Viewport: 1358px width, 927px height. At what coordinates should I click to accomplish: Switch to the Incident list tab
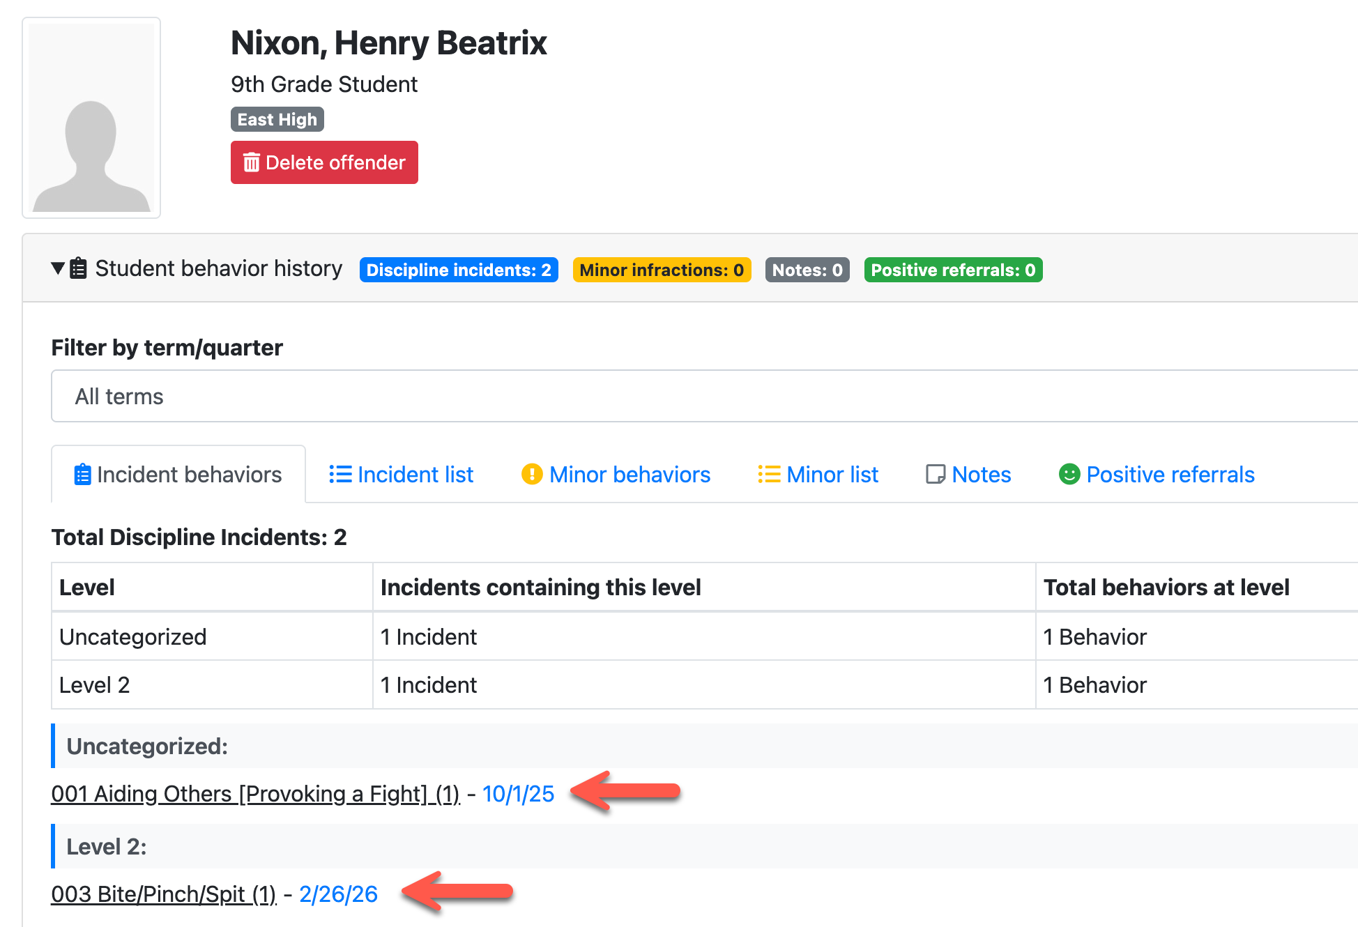tap(415, 475)
